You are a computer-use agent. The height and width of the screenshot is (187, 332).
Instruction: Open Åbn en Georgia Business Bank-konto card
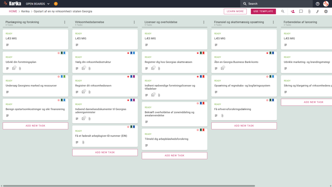(244, 62)
